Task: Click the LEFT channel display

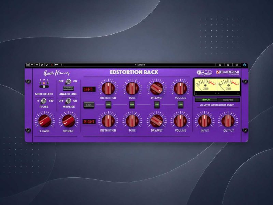Action: coord(89,90)
